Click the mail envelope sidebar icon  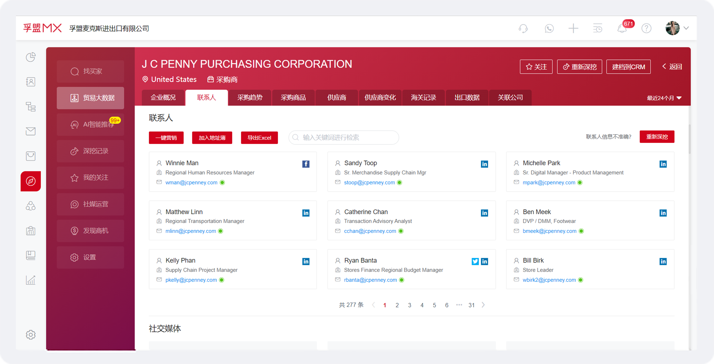(x=31, y=131)
